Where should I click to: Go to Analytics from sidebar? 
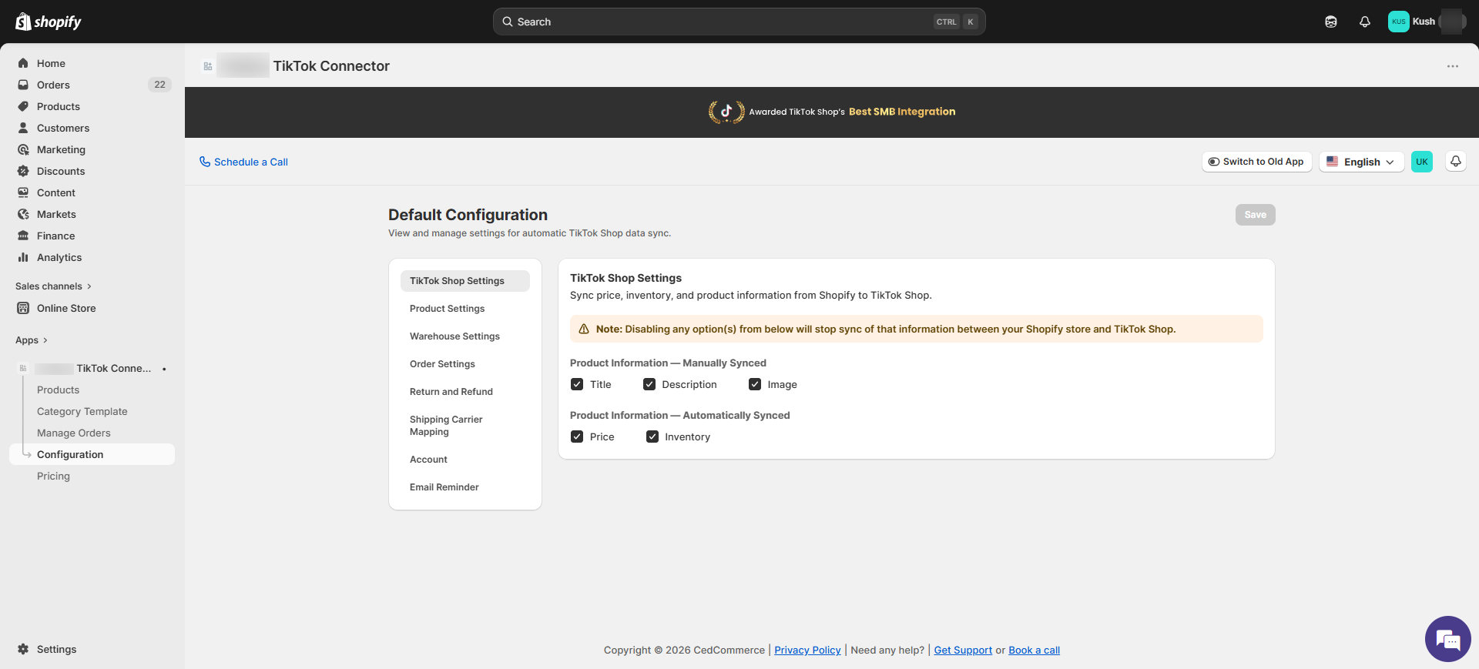tap(59, 257)
